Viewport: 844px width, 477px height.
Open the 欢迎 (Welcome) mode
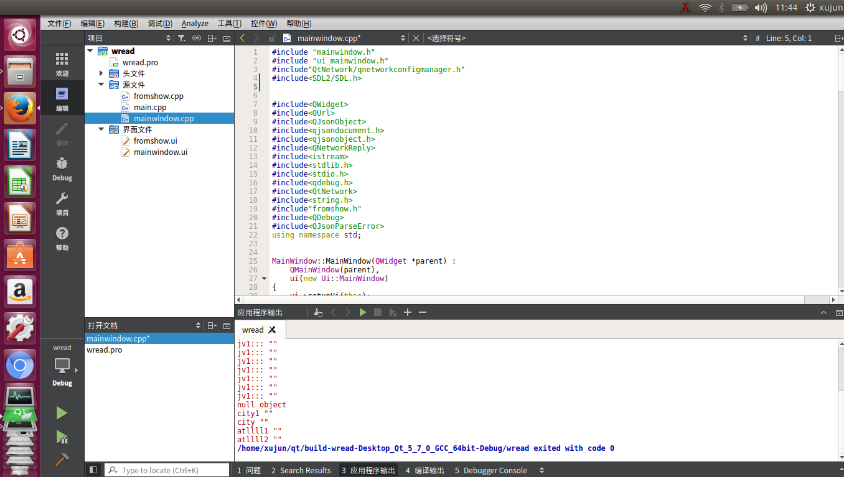(x=62, y=64)
